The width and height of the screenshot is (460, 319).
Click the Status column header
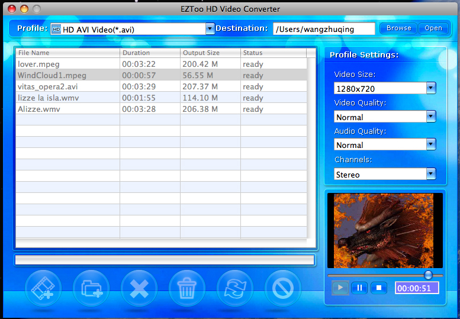(274, 53)
